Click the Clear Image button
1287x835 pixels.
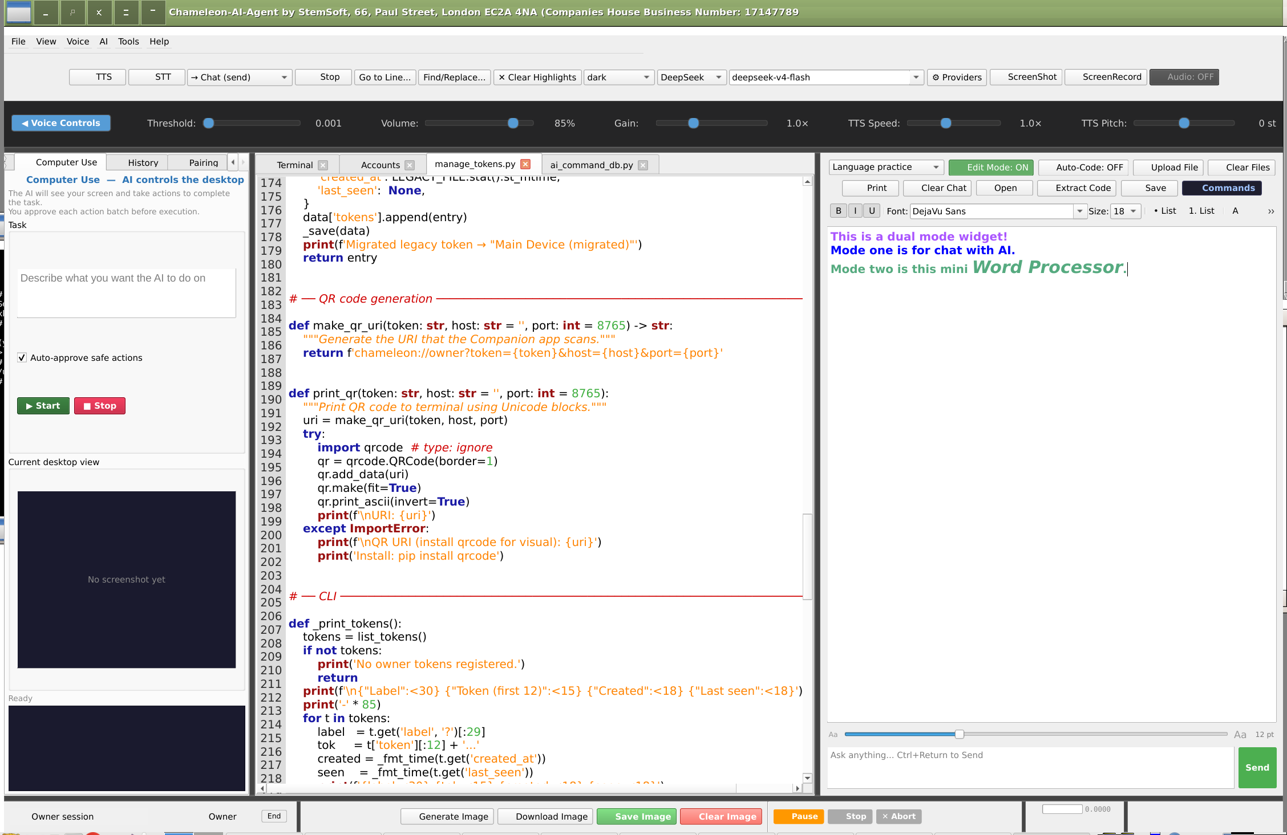click(x=722, y=816)
